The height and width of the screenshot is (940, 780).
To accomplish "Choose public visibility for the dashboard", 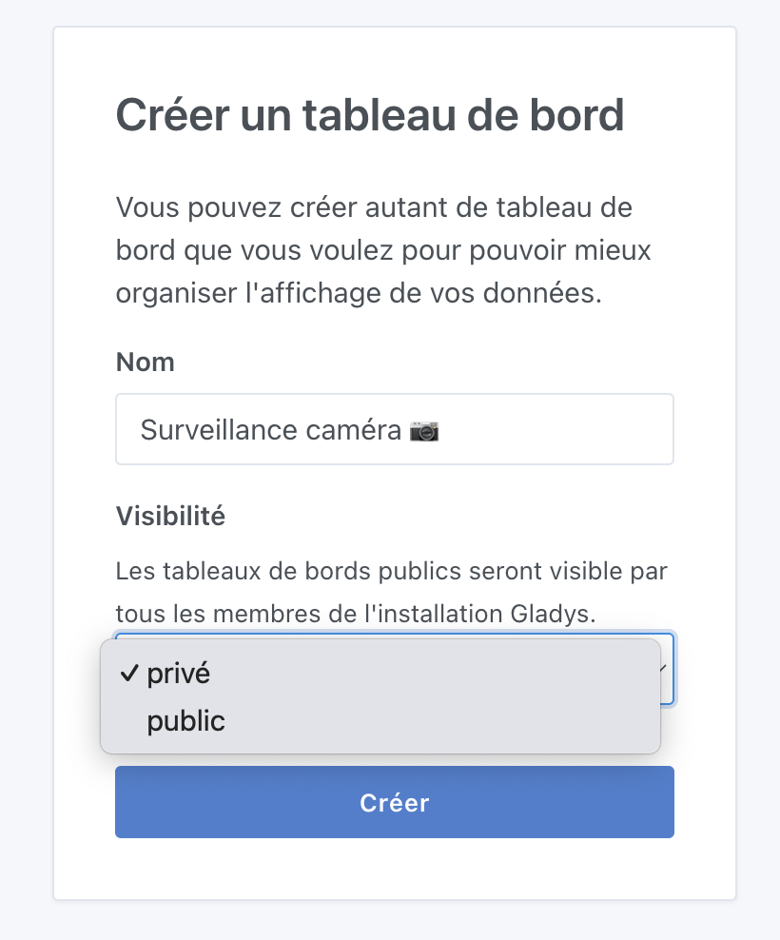I will point(185,720).
